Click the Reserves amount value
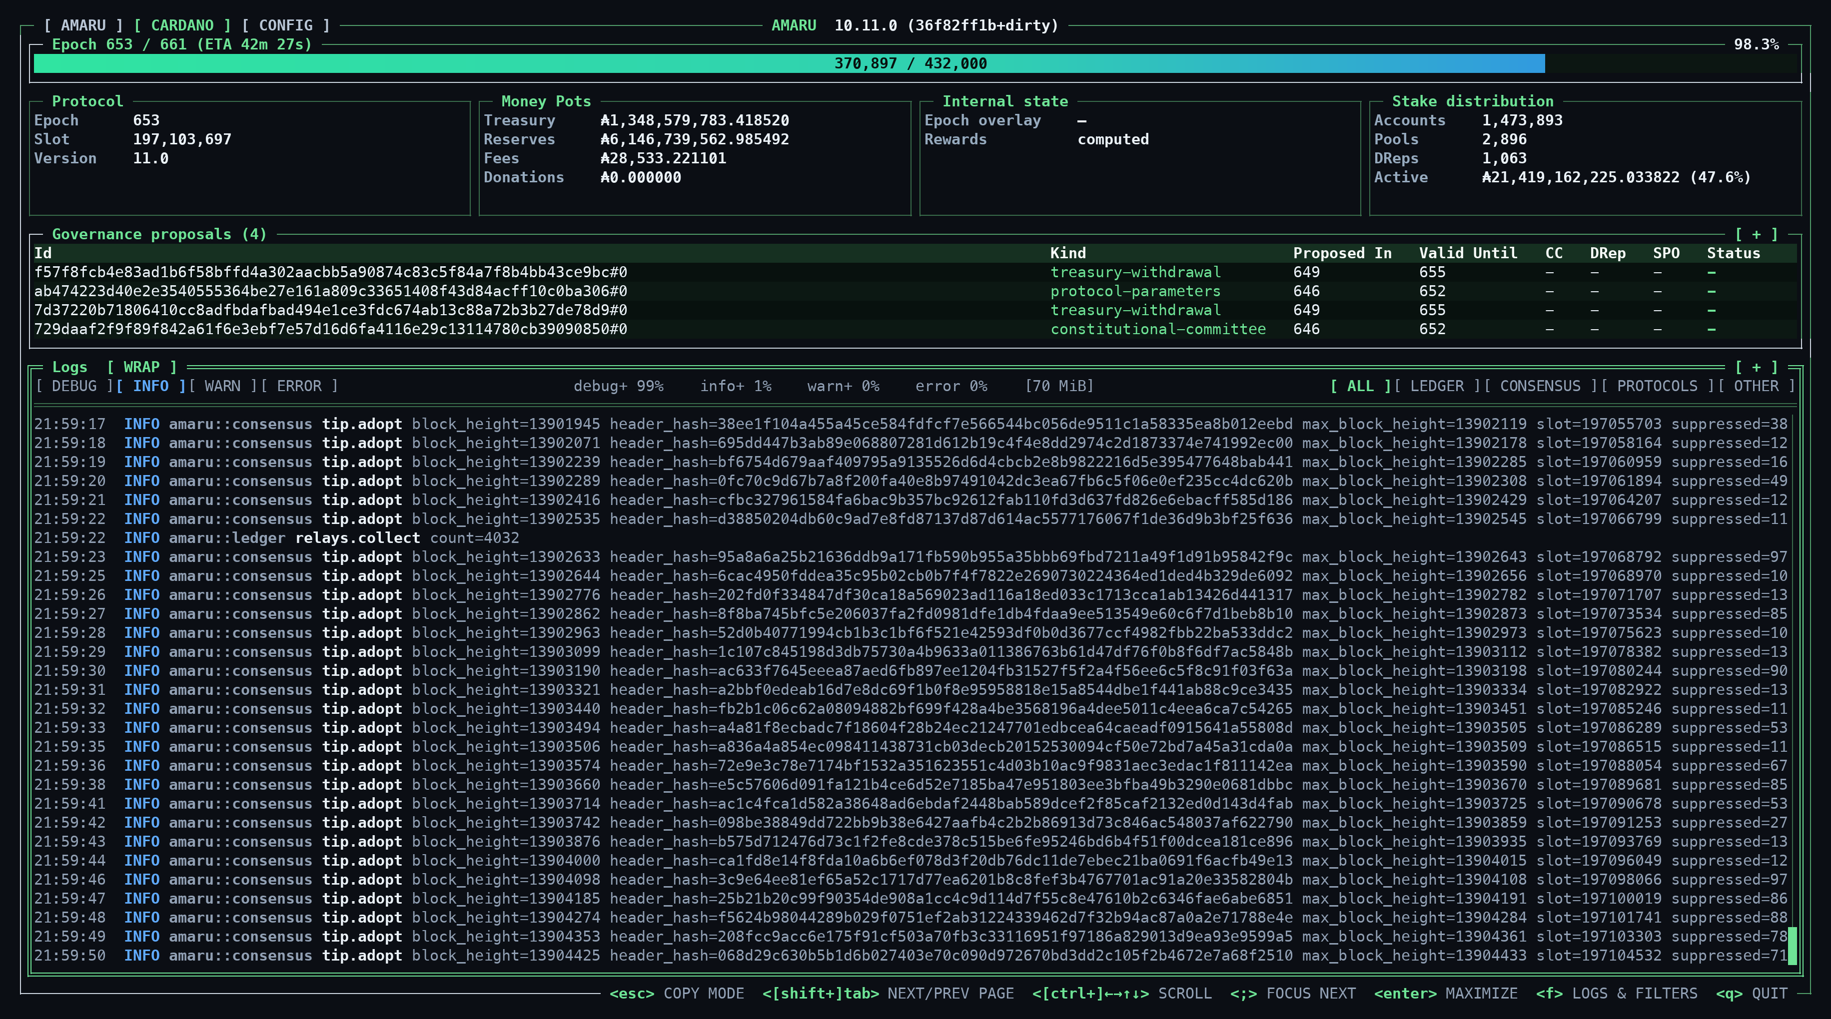1831x1019 pixels. click(695, 139)
